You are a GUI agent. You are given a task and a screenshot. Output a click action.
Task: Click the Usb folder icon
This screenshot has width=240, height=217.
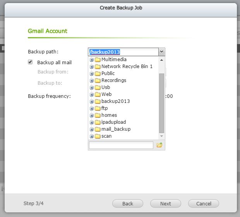[98, 87]
